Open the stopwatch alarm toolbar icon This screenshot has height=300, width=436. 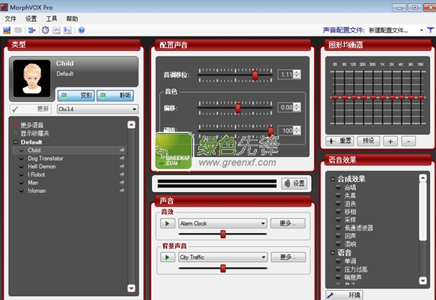click(45, 30)
